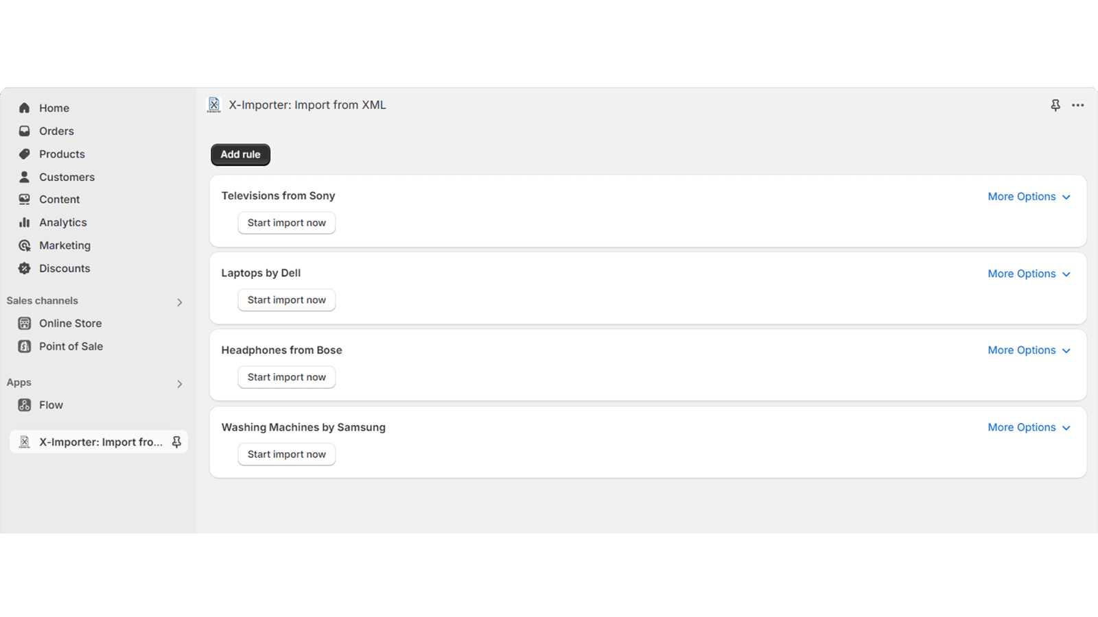Expand the Sales channels section chevron

click(x=180, y=302)
